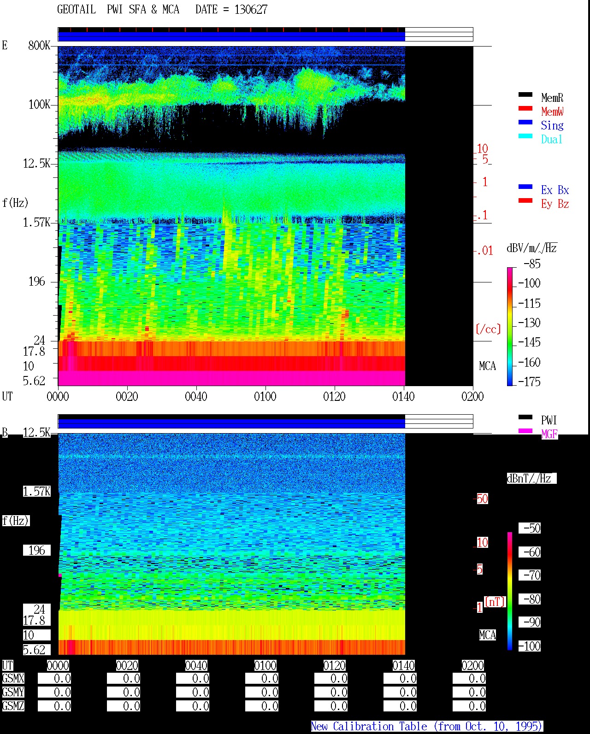
Task: Click the 0020 value in the bottom UT row
Action: pyautogui.click(x=127, y=665)
